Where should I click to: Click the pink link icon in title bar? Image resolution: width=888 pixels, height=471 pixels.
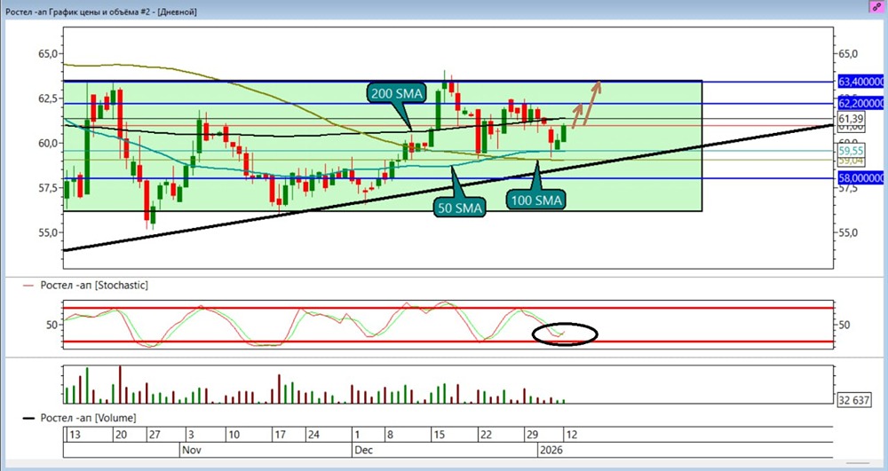(876, 7)
